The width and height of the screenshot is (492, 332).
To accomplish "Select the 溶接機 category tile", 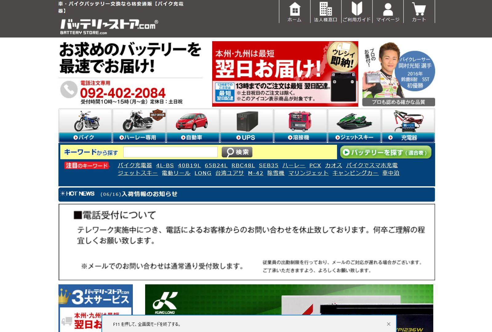I will click(x=300, y=125).
